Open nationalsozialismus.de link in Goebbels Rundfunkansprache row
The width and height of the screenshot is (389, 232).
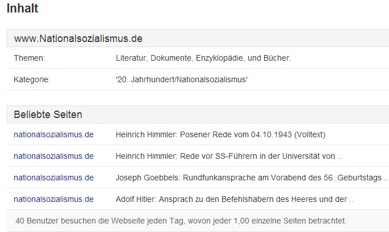click(x=53, y=178)
